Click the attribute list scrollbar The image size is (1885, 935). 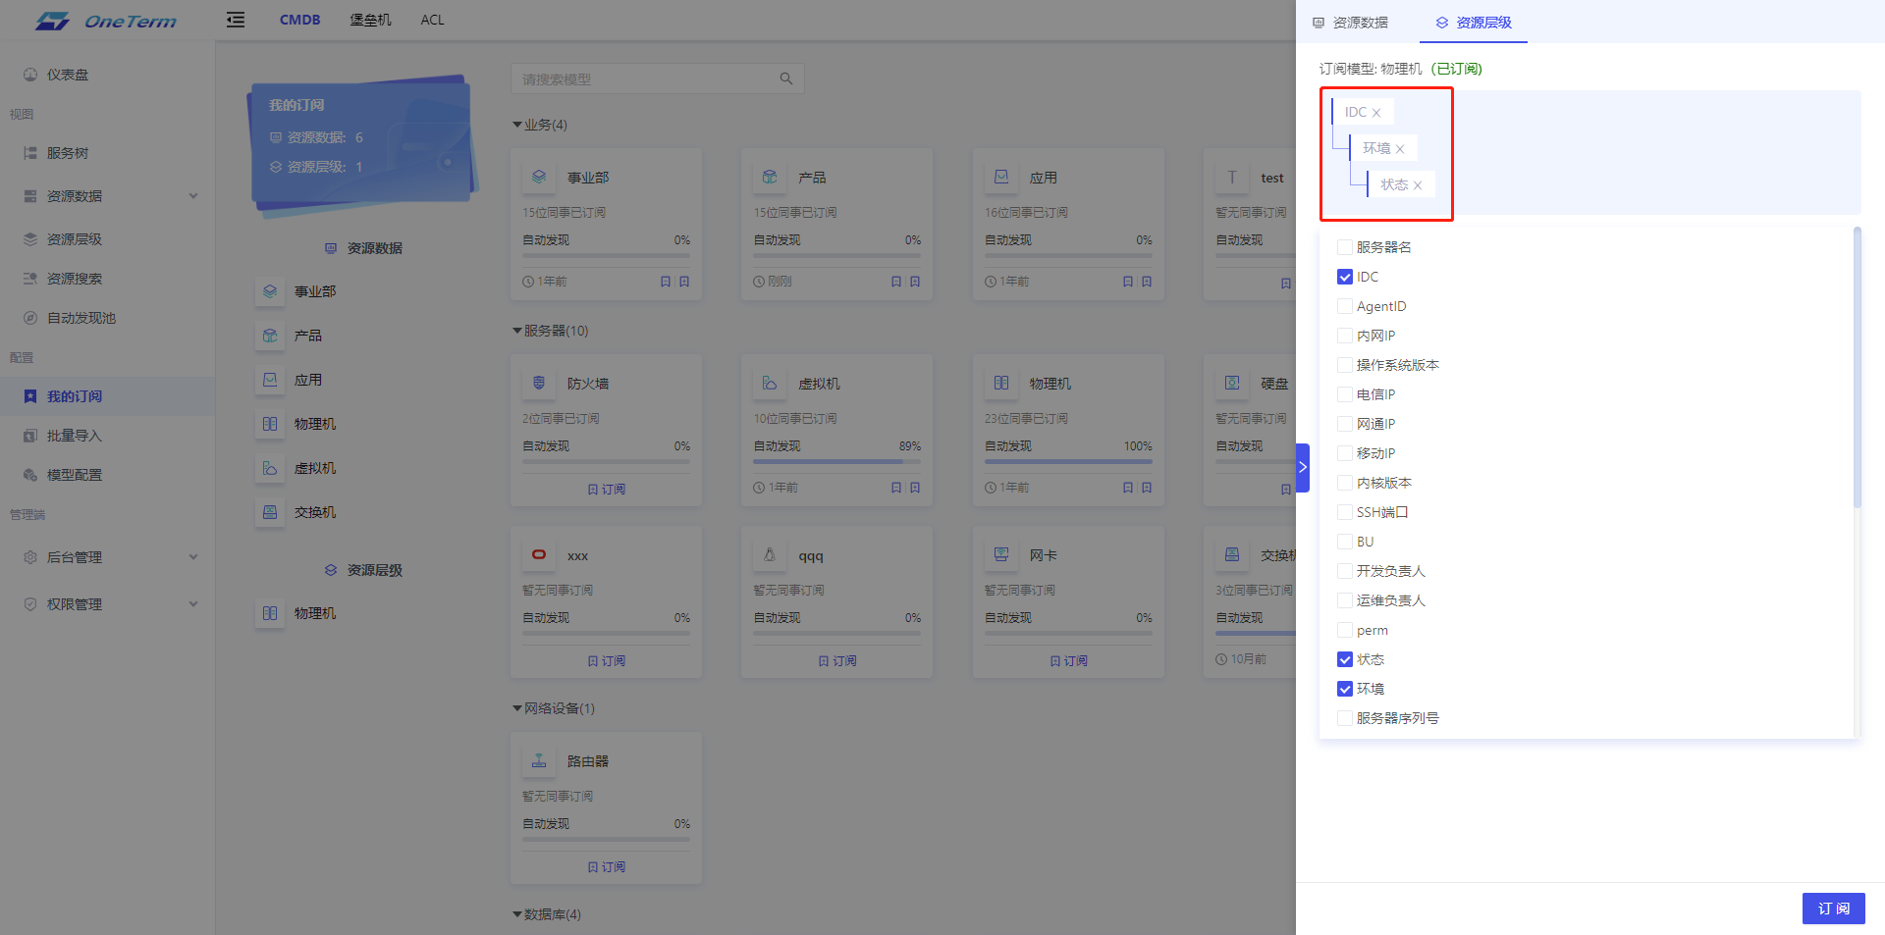coord(1857,368)
